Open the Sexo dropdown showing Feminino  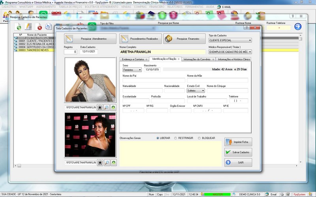click(x=132, y=69)
